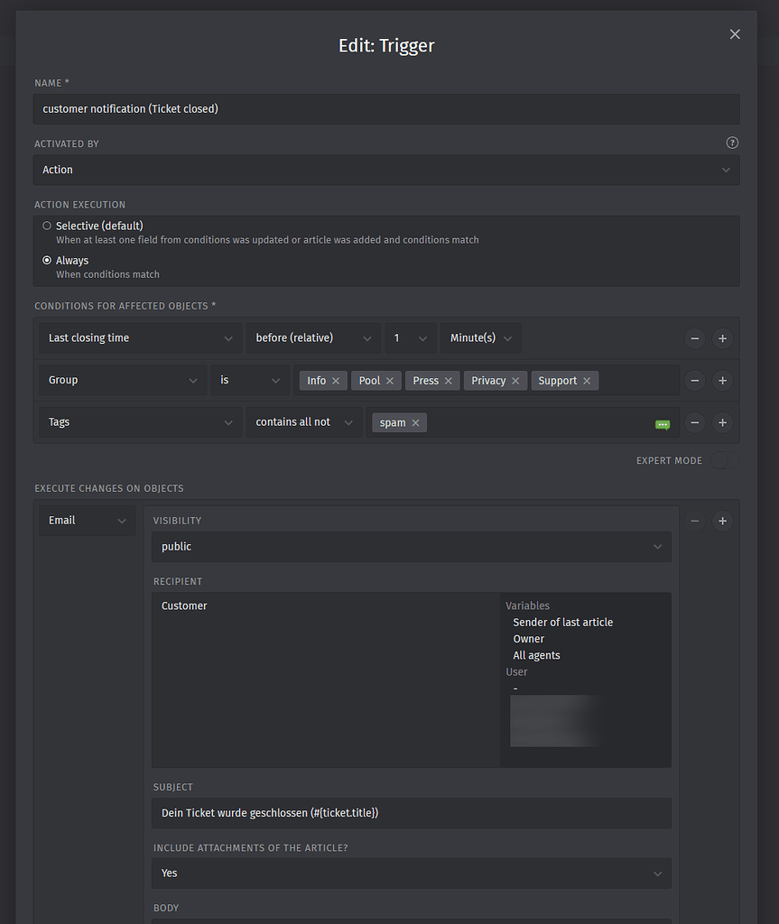Open the Tags attribute dropdown
The width and height of the screenshot is (779, 924).
[140, 422]
